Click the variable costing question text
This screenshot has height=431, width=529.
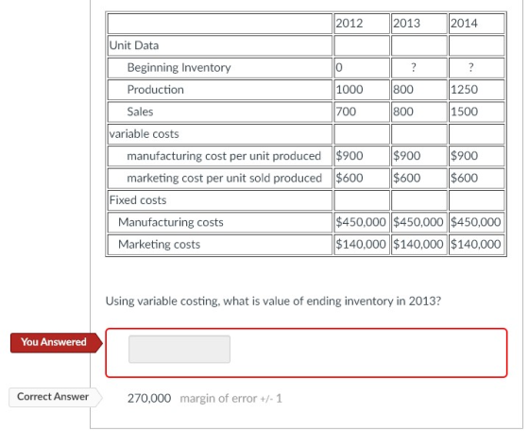pos(273,302)
